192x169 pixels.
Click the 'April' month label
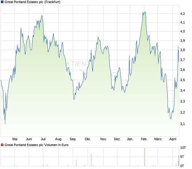click(173, 139)
